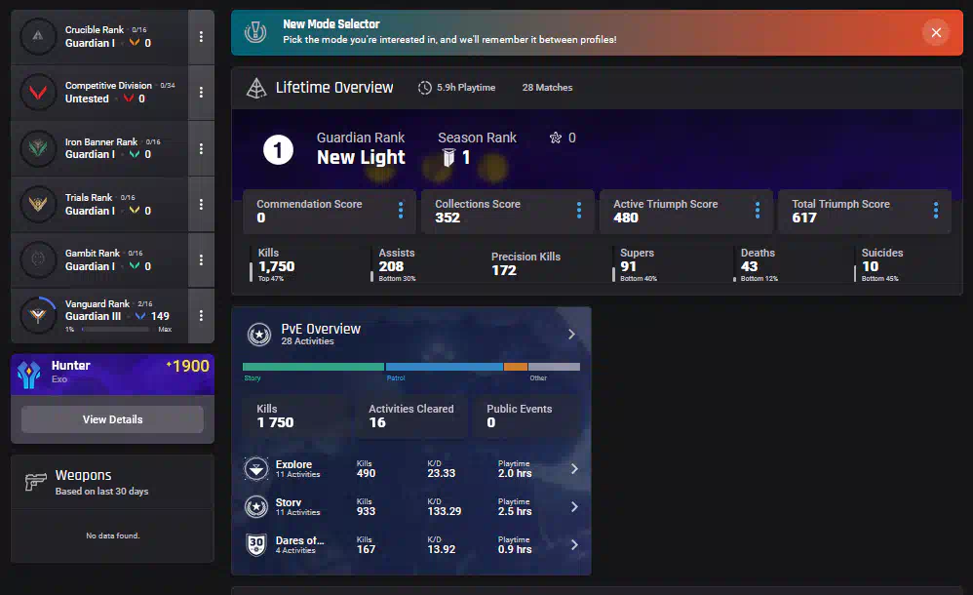Image resolution: width=973 pixels, height=595 pixels.
Task: Click the Dares of Eternity Kills 167 value
Action: (x=367, y=550)
